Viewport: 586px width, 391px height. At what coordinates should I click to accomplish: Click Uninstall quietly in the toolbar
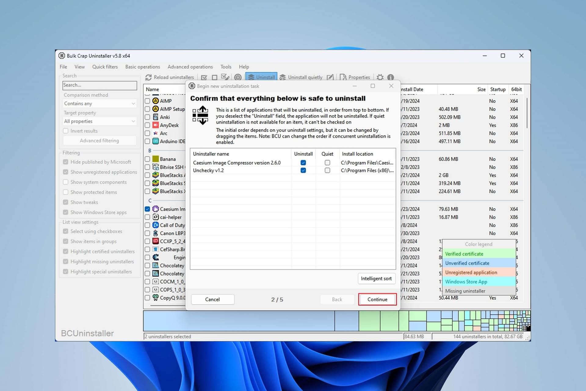tap(301, 77)
